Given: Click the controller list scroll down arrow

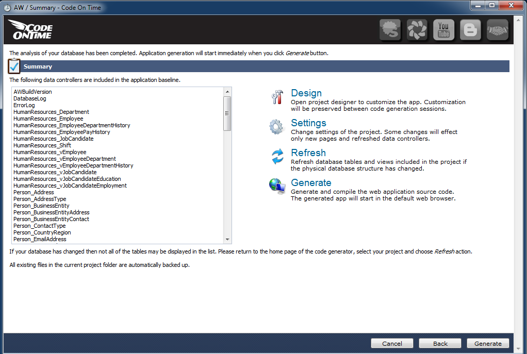Looking at the screenshot, I should point(227,240).
